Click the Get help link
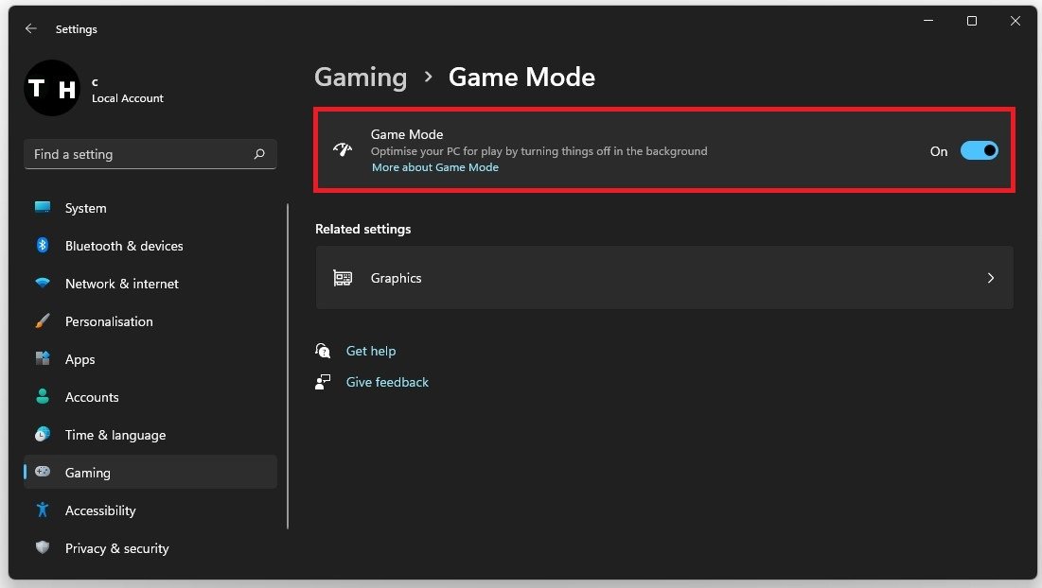Screen dimensions: 1042x588 click(371, 351)
